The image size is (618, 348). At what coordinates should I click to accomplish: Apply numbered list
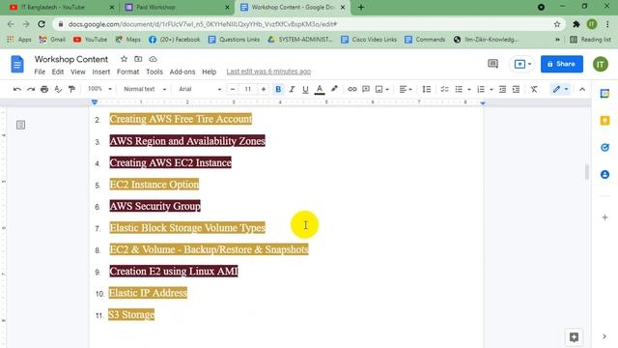point(481,89)
